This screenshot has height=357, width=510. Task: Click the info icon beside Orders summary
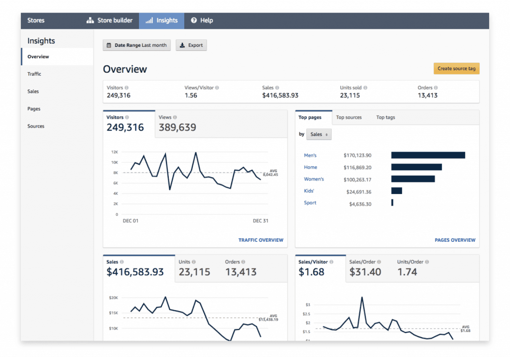pyautogui.click(x=436, y=88)
